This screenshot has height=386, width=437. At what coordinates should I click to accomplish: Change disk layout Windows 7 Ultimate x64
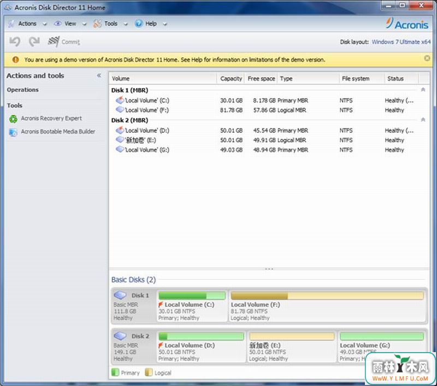tap(401, 42)
